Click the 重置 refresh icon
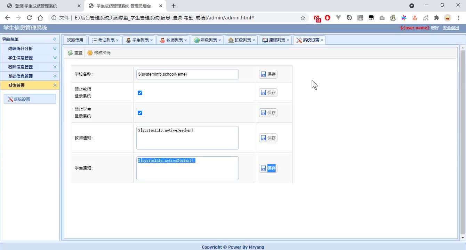The height and width of the screenshot is (250, 466). tap(70, 53)
